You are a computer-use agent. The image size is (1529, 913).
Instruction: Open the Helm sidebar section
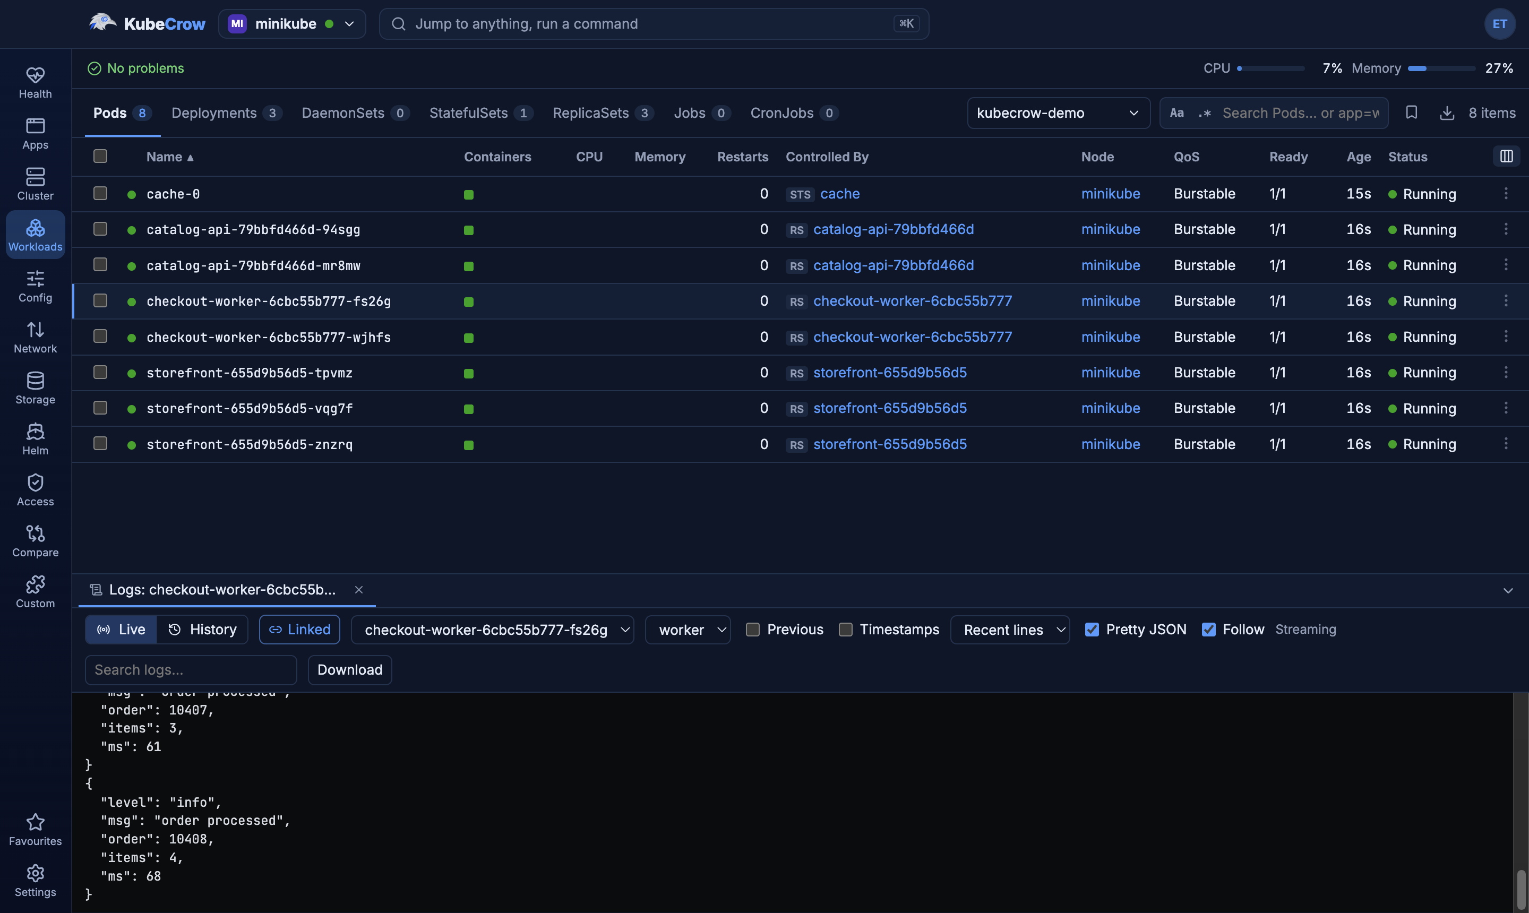click(35, 440)
